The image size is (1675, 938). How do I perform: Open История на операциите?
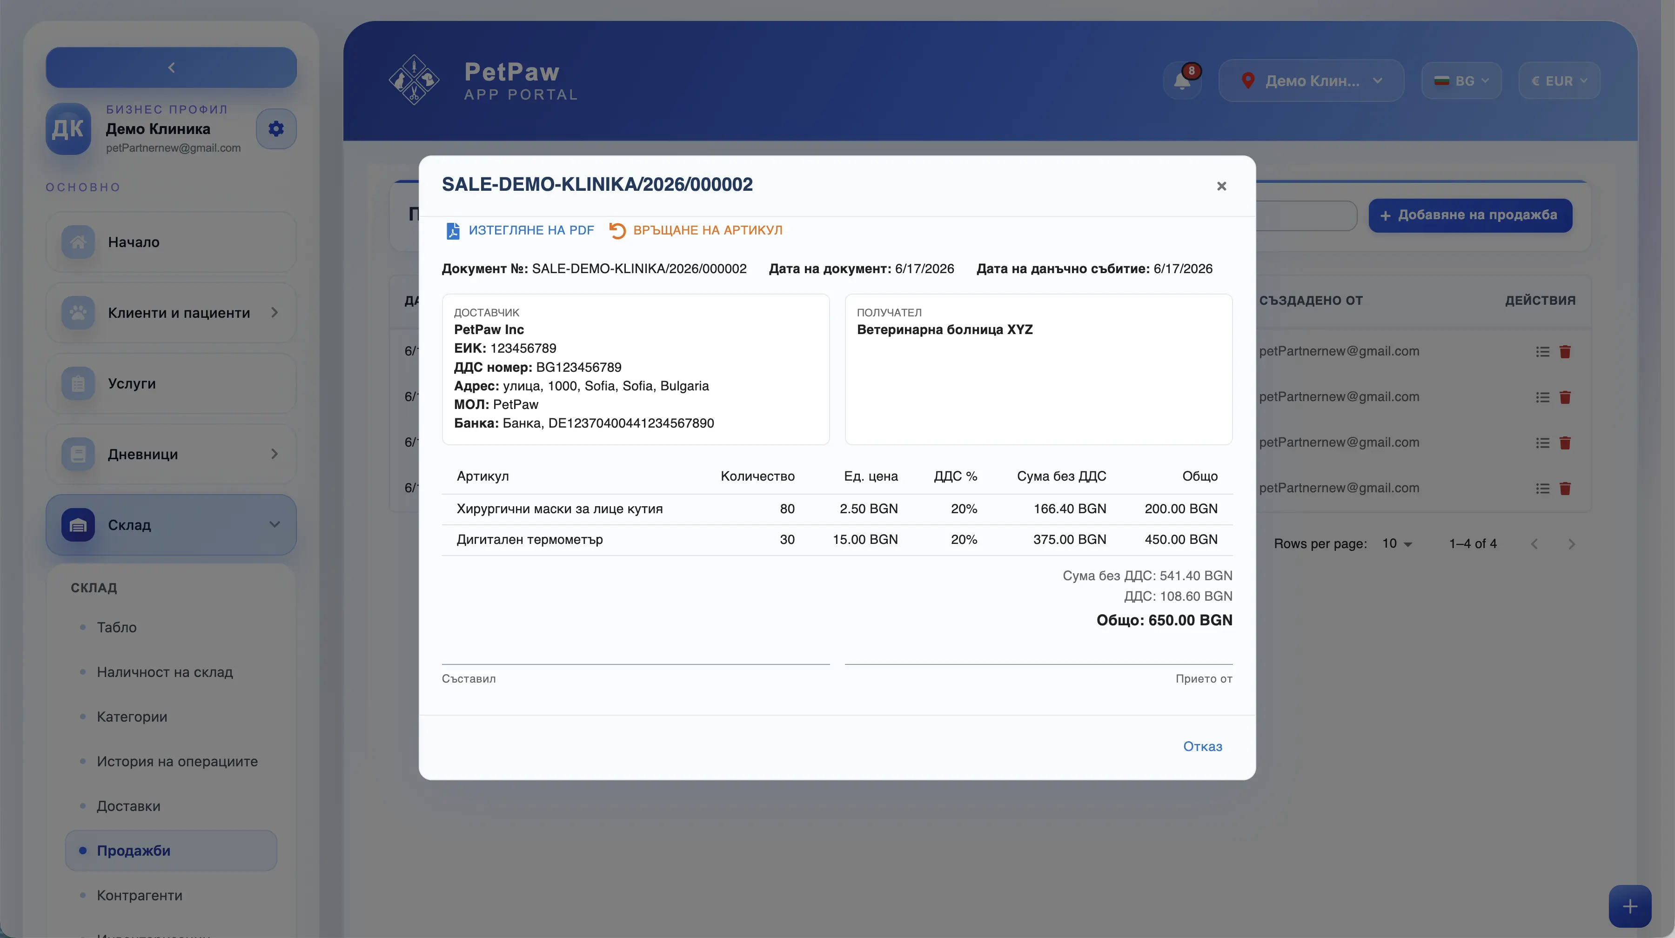(178, 761)
